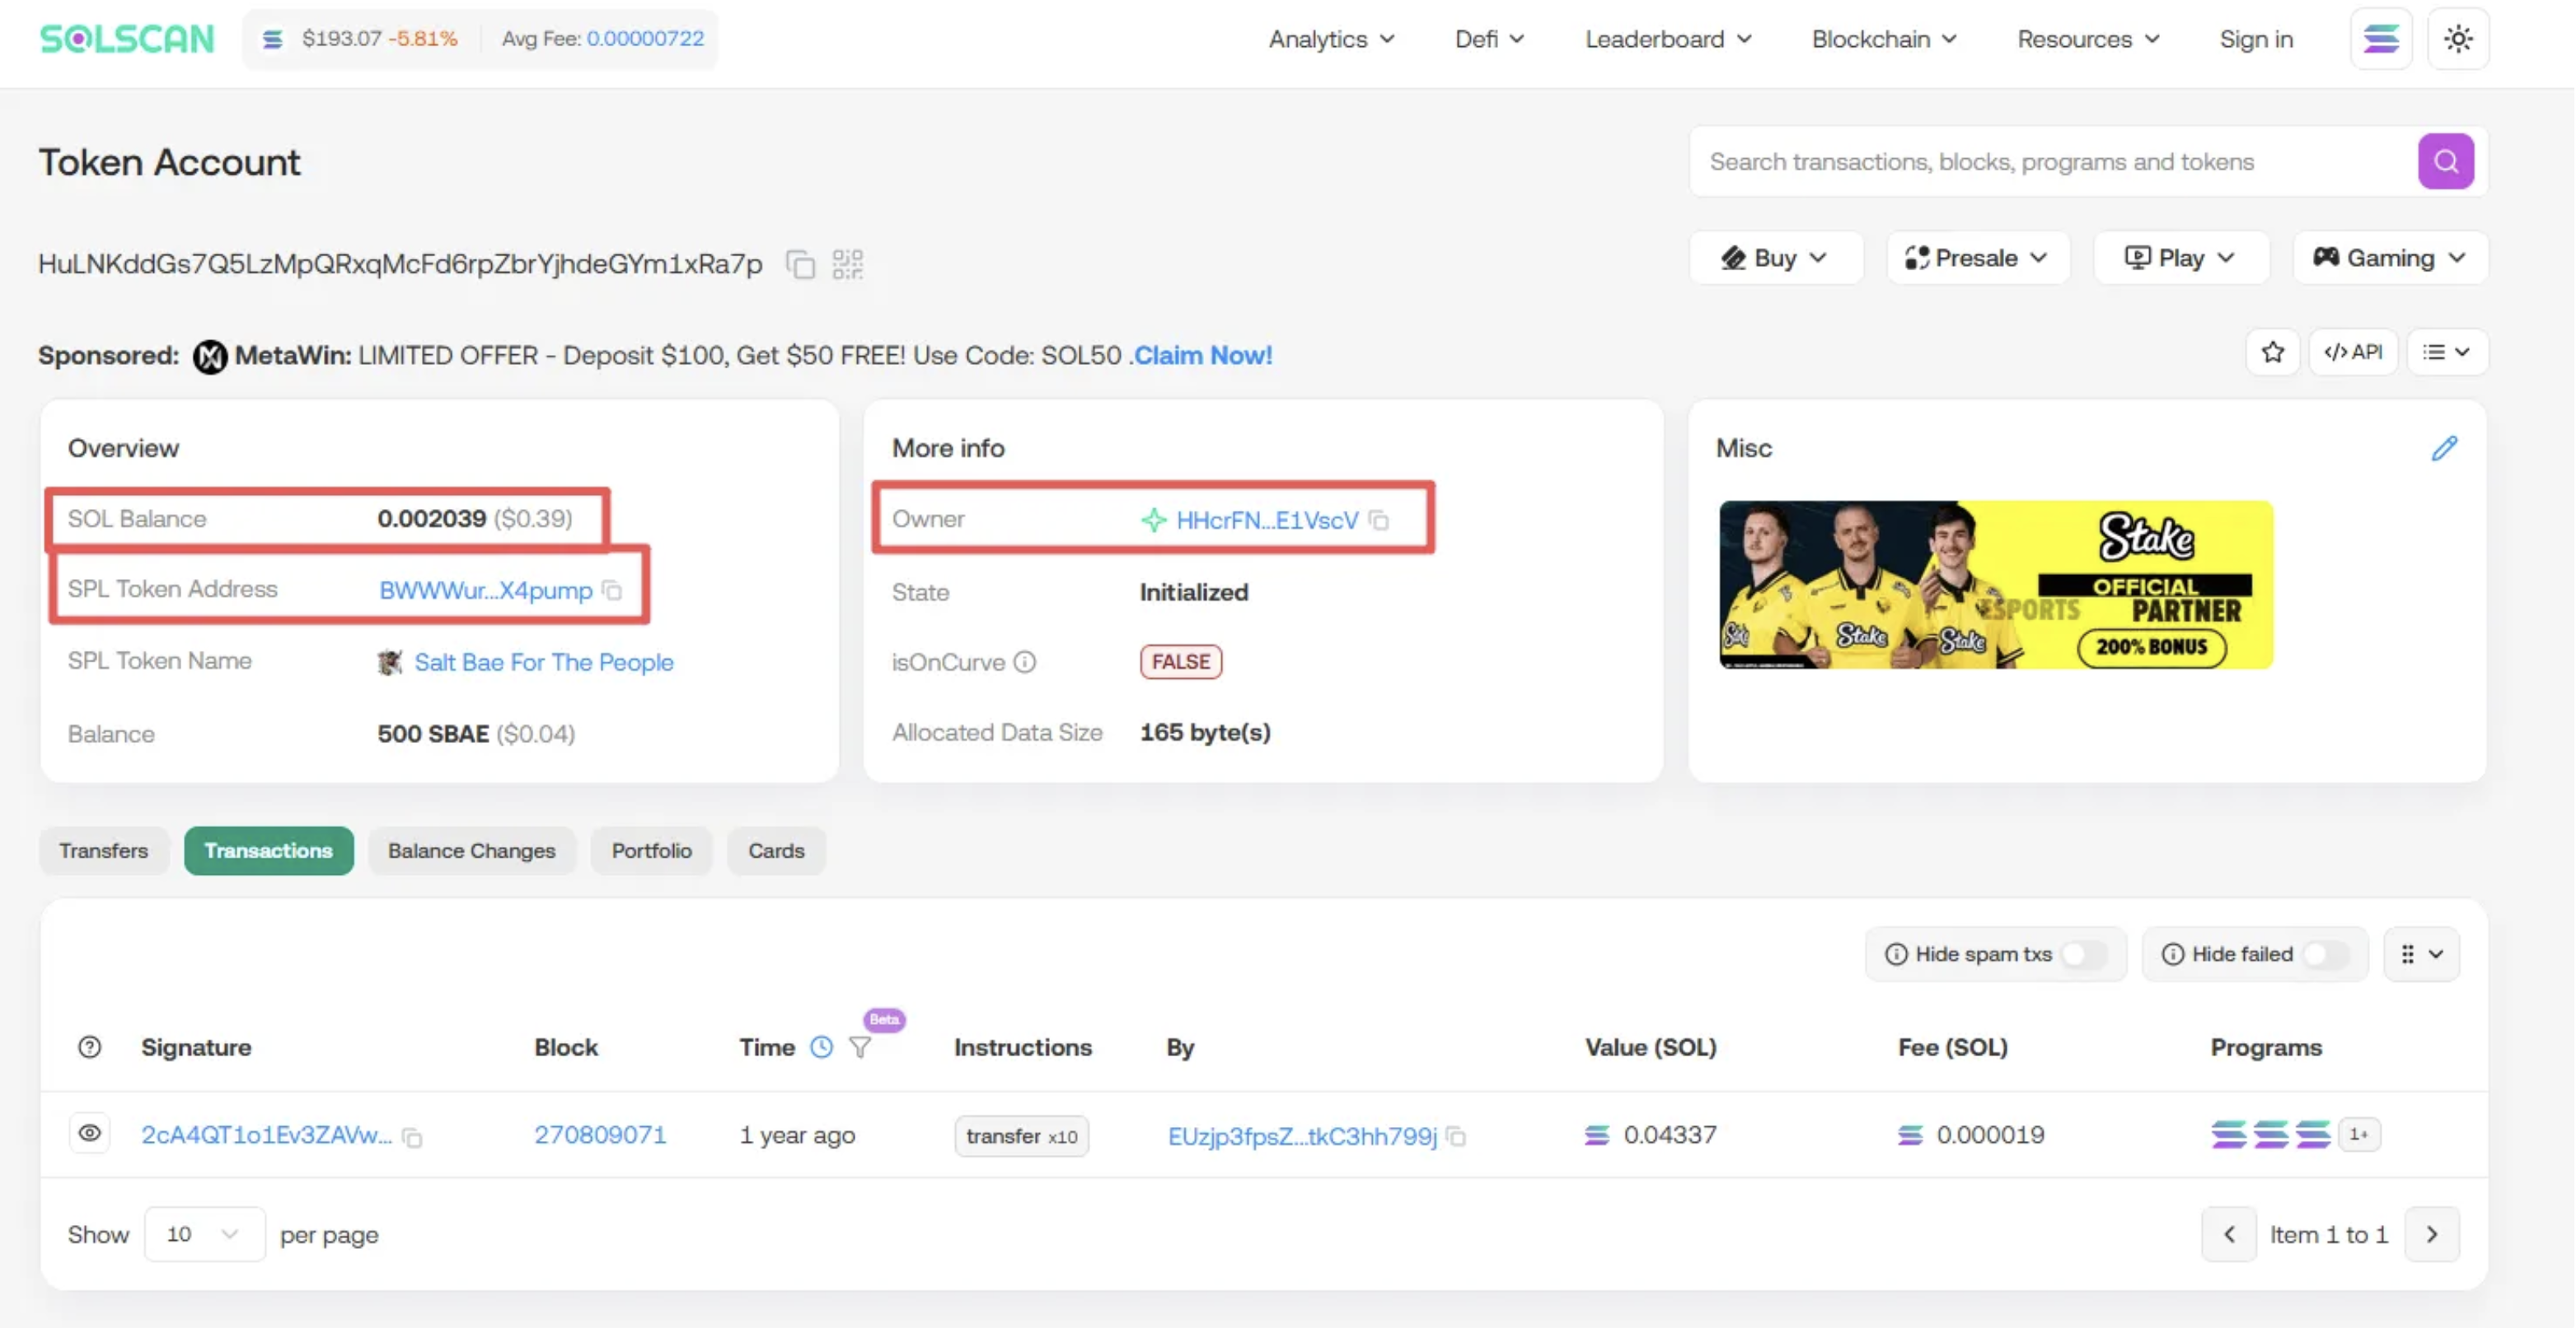Copy the token account address
Screen dimensions: 2576x1328
point(800,264)
